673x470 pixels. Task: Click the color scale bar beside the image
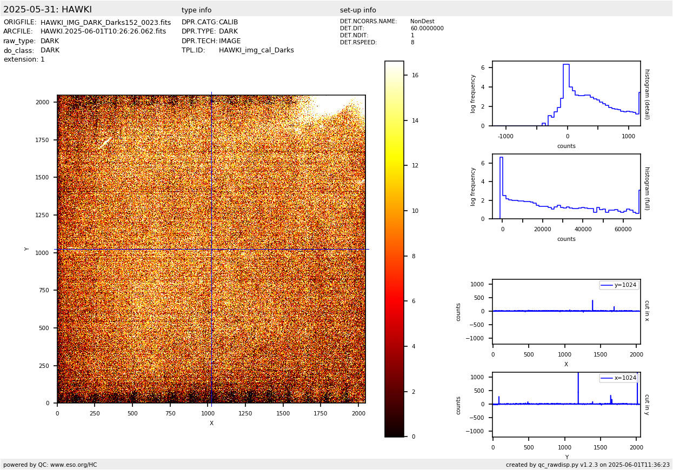pos(394,249)
